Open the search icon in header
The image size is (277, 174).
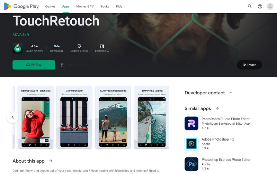[x=249, y=6]
